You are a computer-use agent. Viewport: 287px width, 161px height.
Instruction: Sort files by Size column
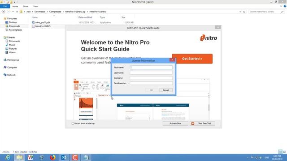click(x=123, y=17)
